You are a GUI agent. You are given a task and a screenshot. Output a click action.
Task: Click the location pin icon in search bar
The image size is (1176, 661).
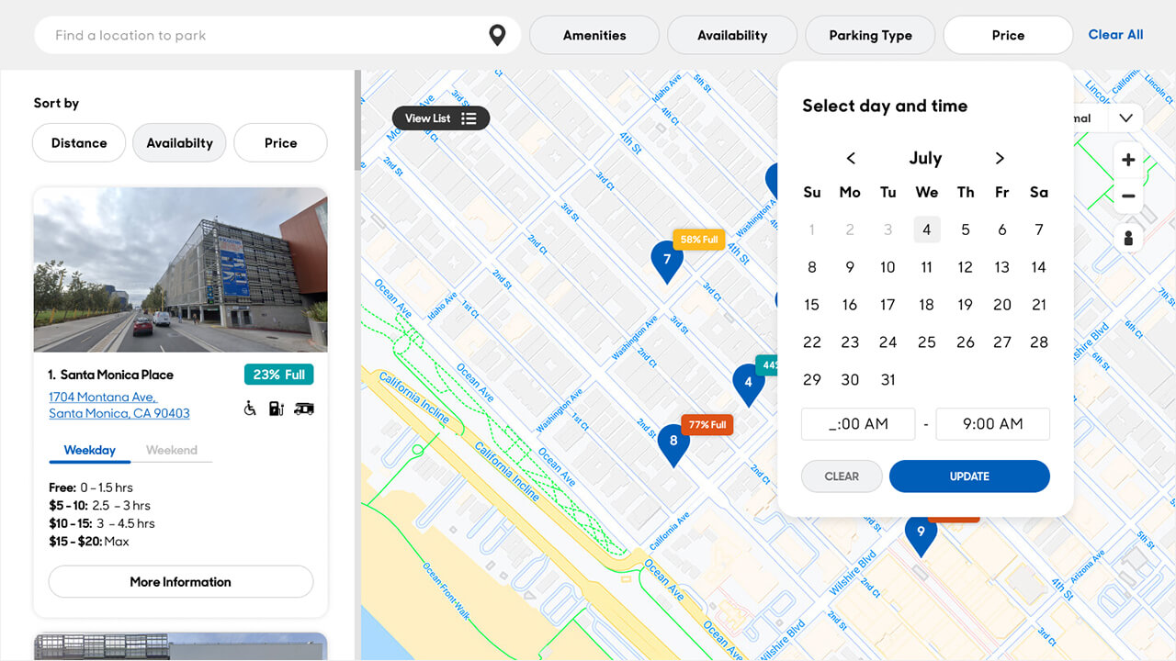pos(497,35)
